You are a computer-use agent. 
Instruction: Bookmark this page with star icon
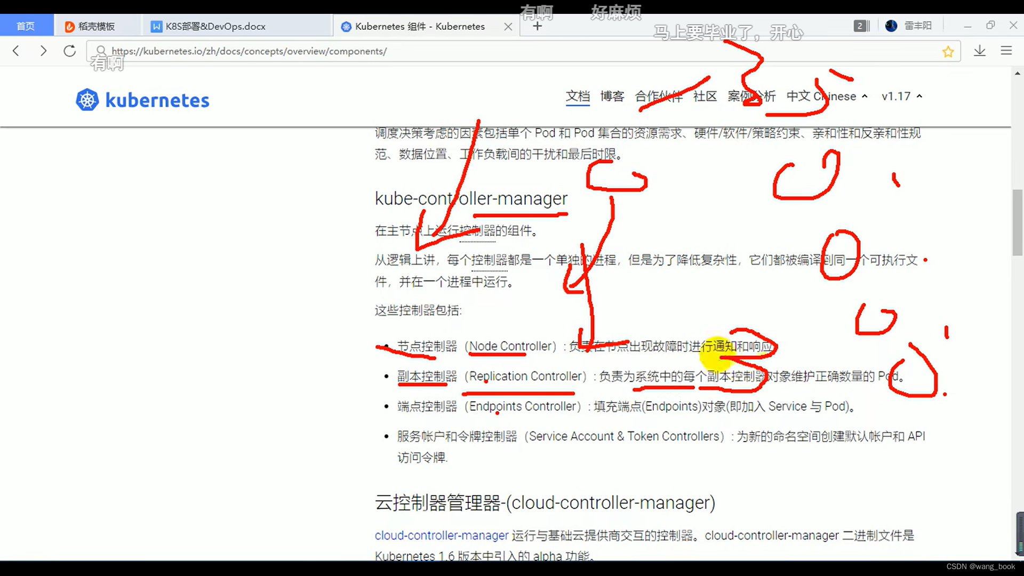948,52
